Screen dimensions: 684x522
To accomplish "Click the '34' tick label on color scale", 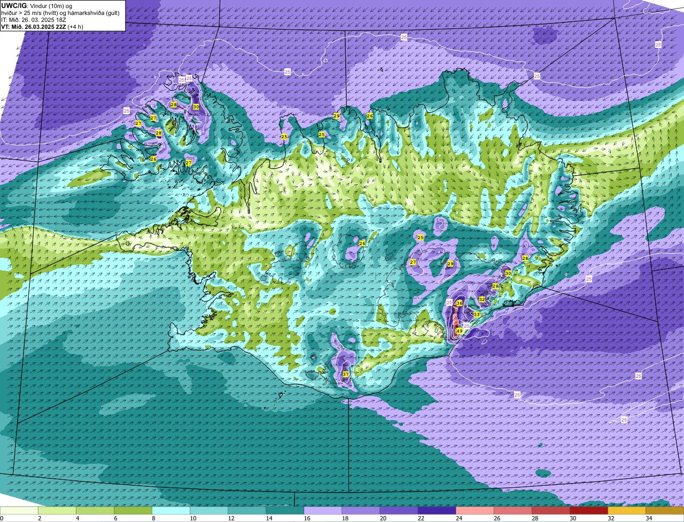I will (x=648, y=518).
